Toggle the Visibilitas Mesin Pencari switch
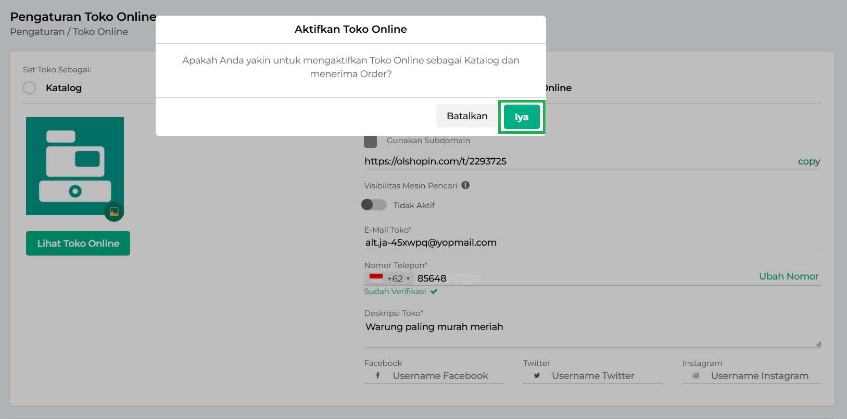The width and height of the screenshot is (847, 419). coord(374,205)
